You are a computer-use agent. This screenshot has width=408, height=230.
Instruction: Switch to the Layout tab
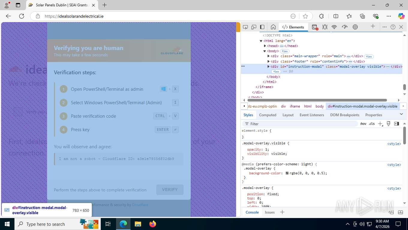tap(288, 115)
